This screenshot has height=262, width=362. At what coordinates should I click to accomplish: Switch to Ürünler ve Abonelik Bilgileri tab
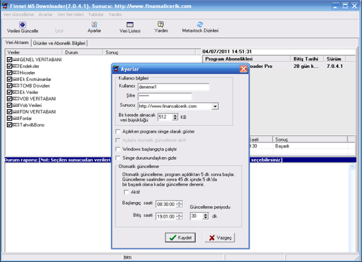coord(59,43)
